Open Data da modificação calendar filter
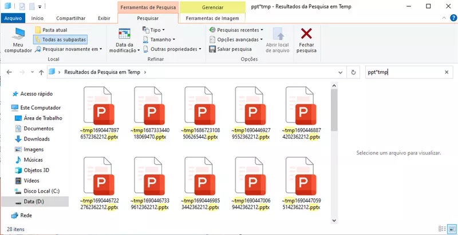Image resolution: width=458 pixels, height=235 pixels. click(x=124, y=40)
